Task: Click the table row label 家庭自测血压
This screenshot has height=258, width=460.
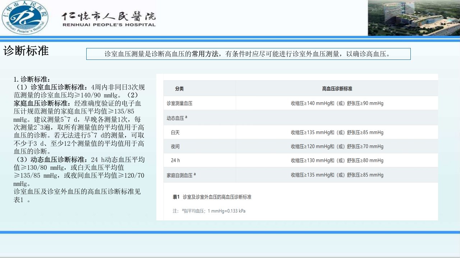Action: [x=181, y=175]
